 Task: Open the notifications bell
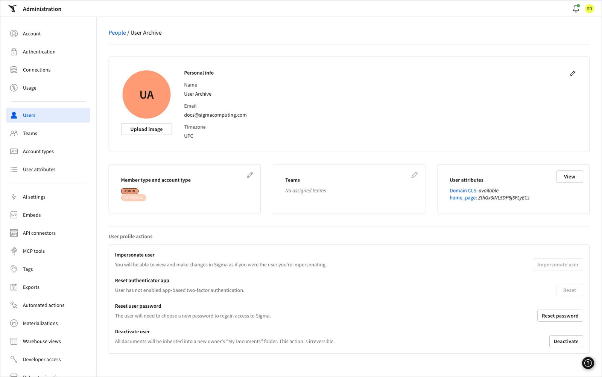576,9
